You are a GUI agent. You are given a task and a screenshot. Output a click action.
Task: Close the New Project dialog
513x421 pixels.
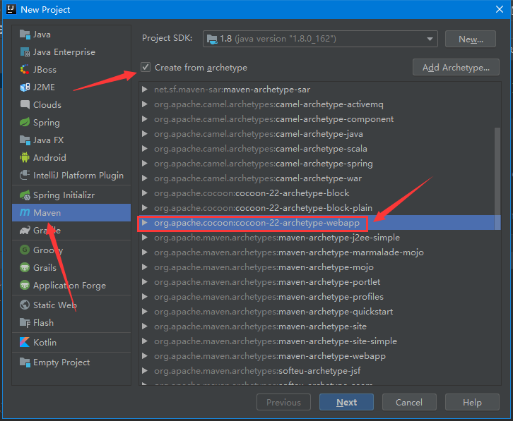point(500,9)
